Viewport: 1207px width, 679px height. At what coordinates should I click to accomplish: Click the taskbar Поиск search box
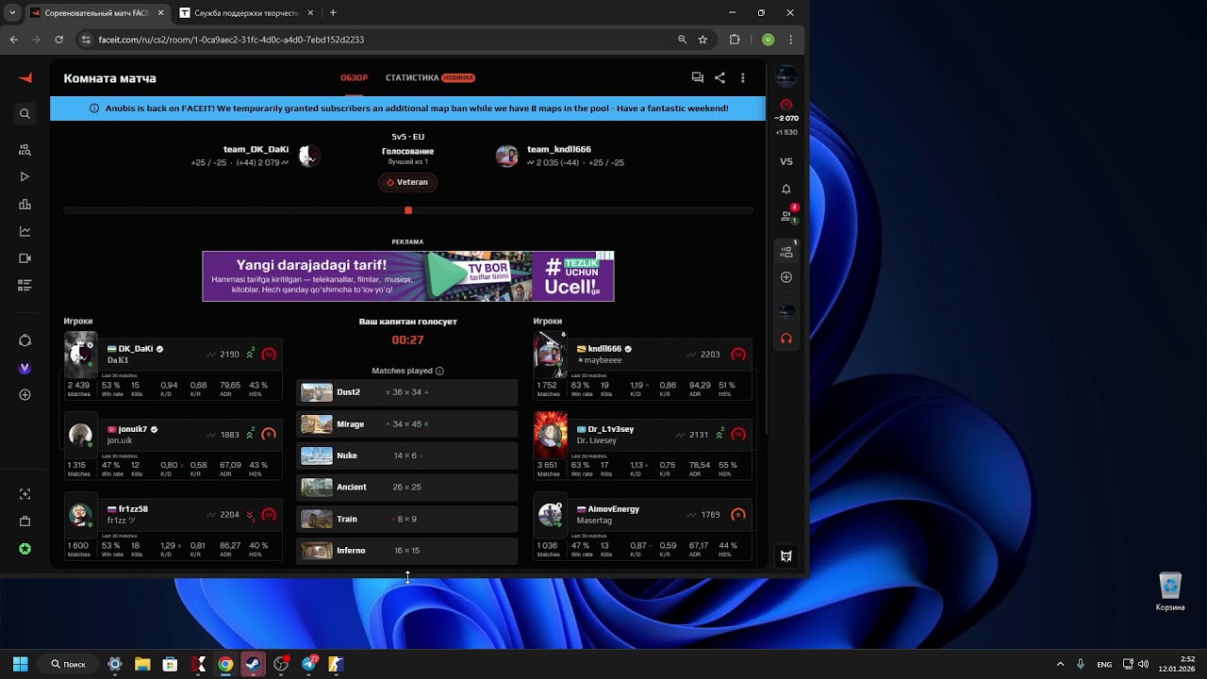tap(68, 664)
